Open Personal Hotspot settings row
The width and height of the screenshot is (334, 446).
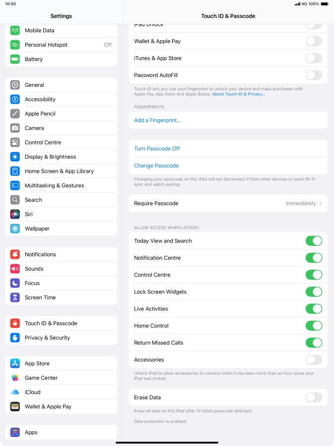click(x=61, y=45)
